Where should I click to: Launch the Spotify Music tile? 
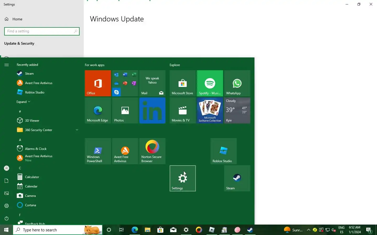210,83
